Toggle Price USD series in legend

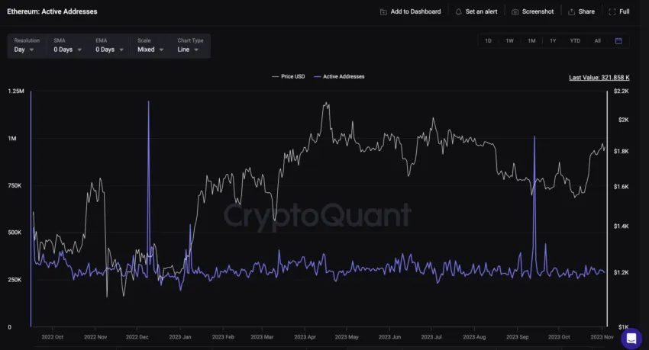(x=289, y=76)
